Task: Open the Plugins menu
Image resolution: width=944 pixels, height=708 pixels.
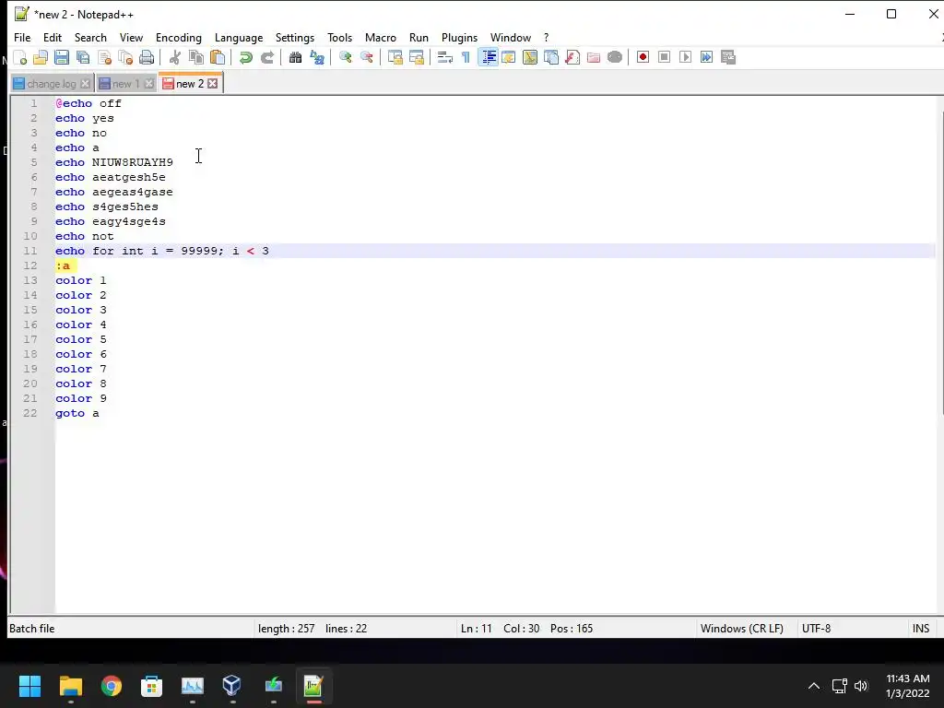Action: click(459, 37)
